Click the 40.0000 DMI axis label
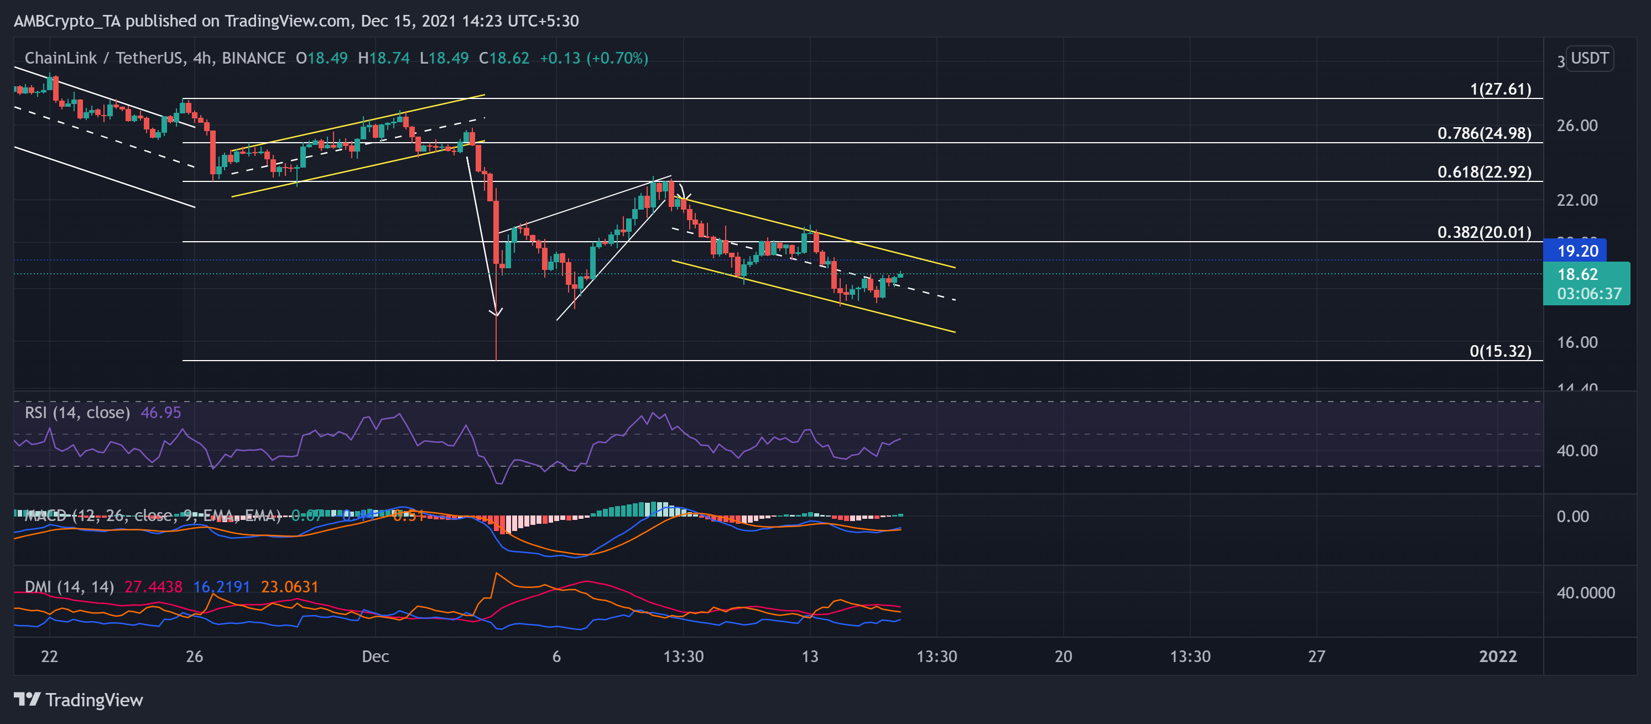 click(1586, 593)
